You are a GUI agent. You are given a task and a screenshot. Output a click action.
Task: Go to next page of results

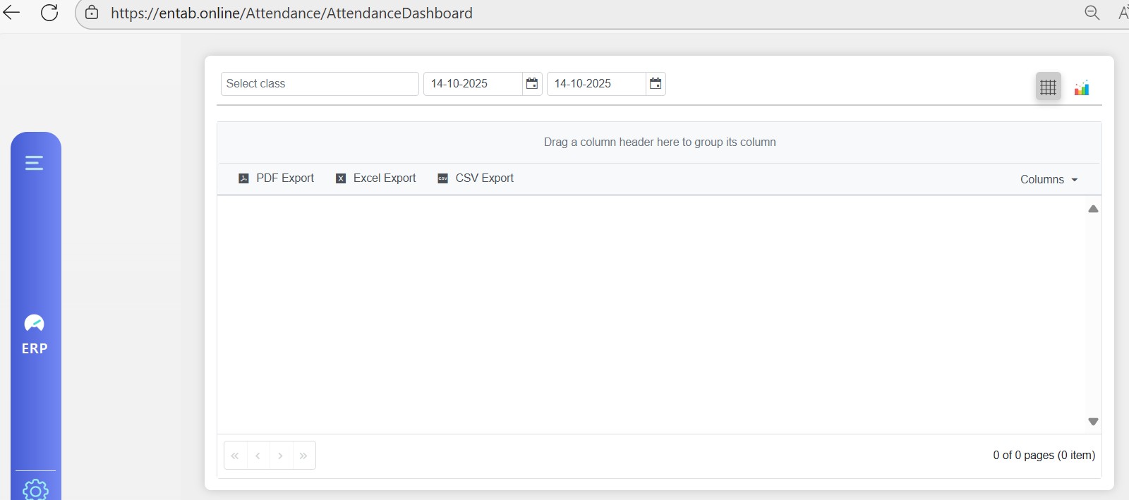pos(281,456)
